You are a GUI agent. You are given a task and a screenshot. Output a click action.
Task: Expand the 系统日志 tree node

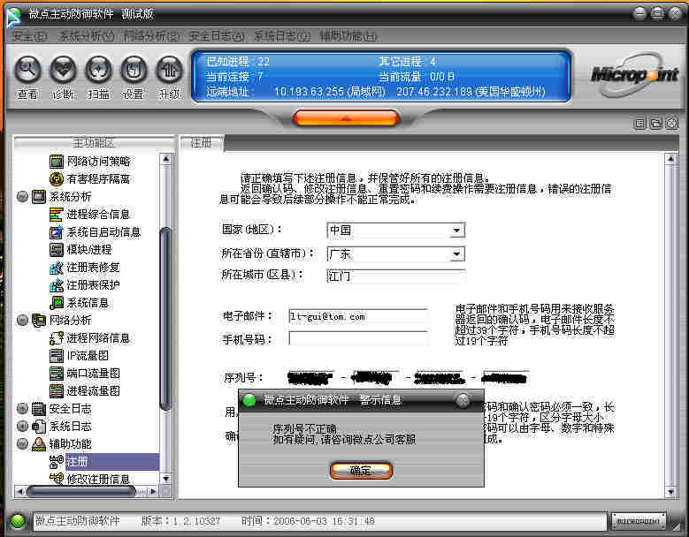point(22,427)
